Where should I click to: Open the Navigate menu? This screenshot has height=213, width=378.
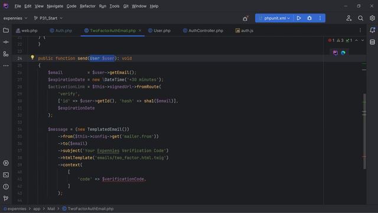pyautogui.click(x=55, y=7)
